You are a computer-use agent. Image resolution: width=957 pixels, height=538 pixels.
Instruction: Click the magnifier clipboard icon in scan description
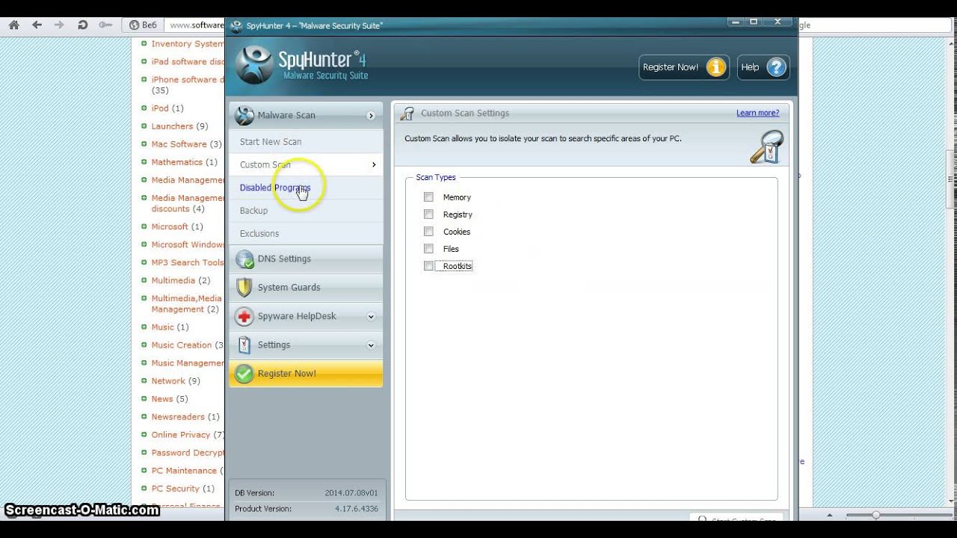coord(766,147)
